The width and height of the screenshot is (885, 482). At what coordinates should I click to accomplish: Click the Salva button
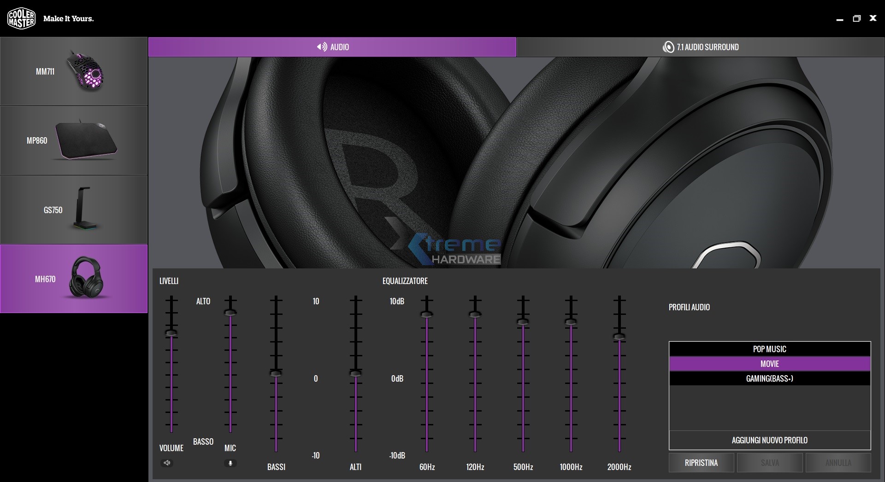[x=769, y=463]
